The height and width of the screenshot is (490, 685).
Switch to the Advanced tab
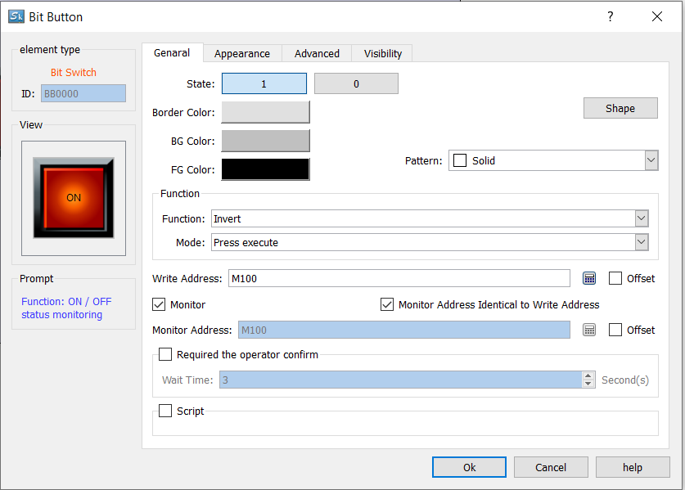(x=317, y=54)
